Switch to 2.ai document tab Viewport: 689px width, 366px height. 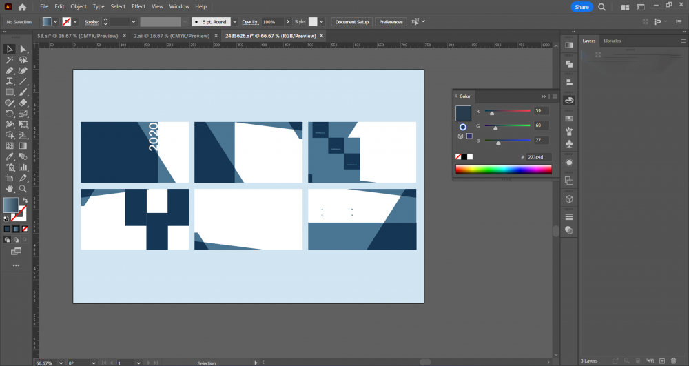[172, 36]
